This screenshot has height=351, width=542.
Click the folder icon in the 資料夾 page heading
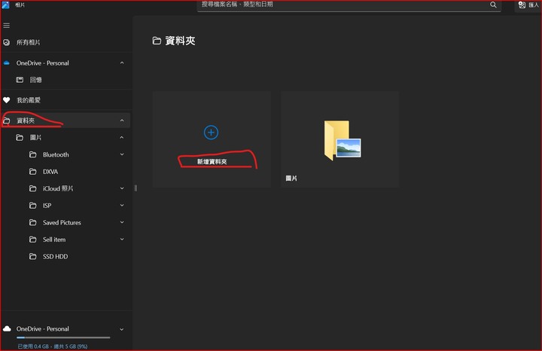(x=157, y=41)
